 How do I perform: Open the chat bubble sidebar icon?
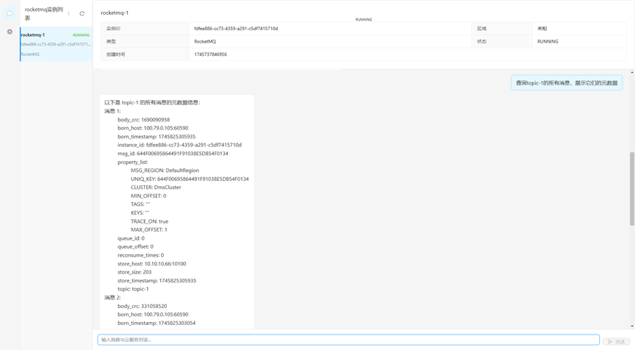coord(10,13)
